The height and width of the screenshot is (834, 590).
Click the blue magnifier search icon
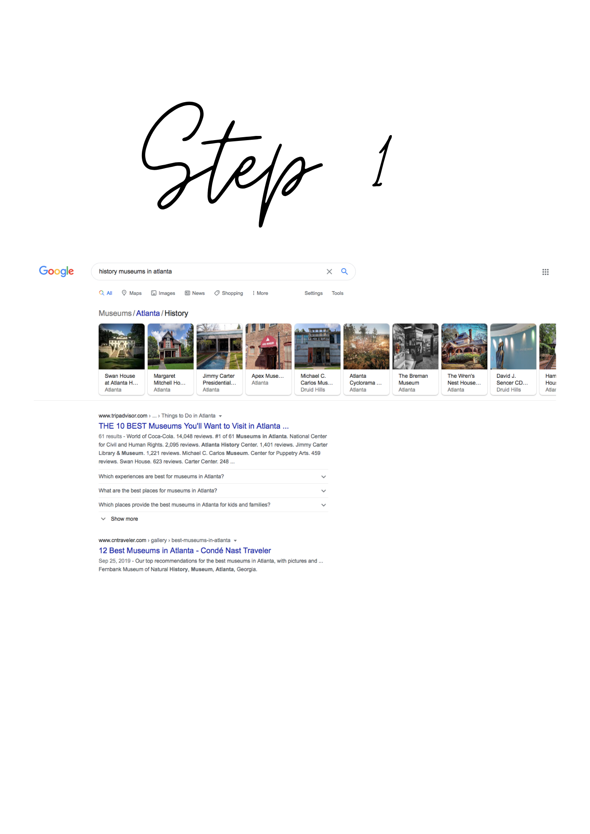pyautogui.click(x=344, y=271)
